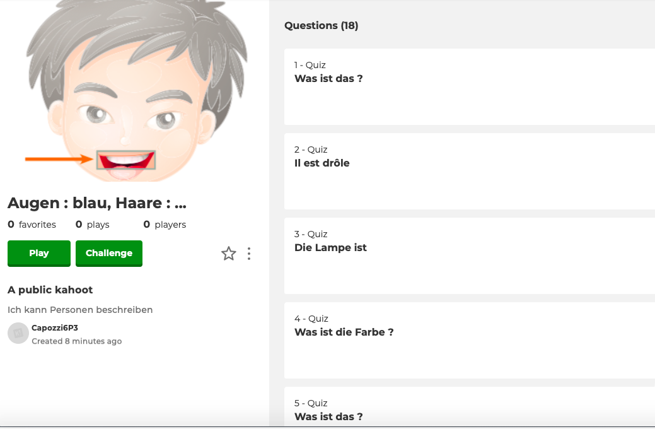Favorite this kahoot with the star icon

tap(228, 254)
